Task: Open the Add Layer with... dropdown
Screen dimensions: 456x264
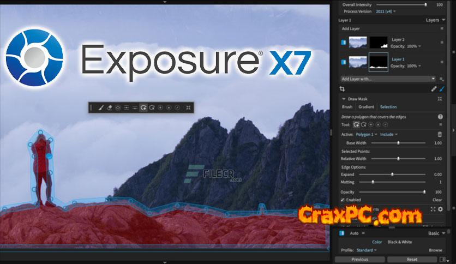Action: click(388, 79)
